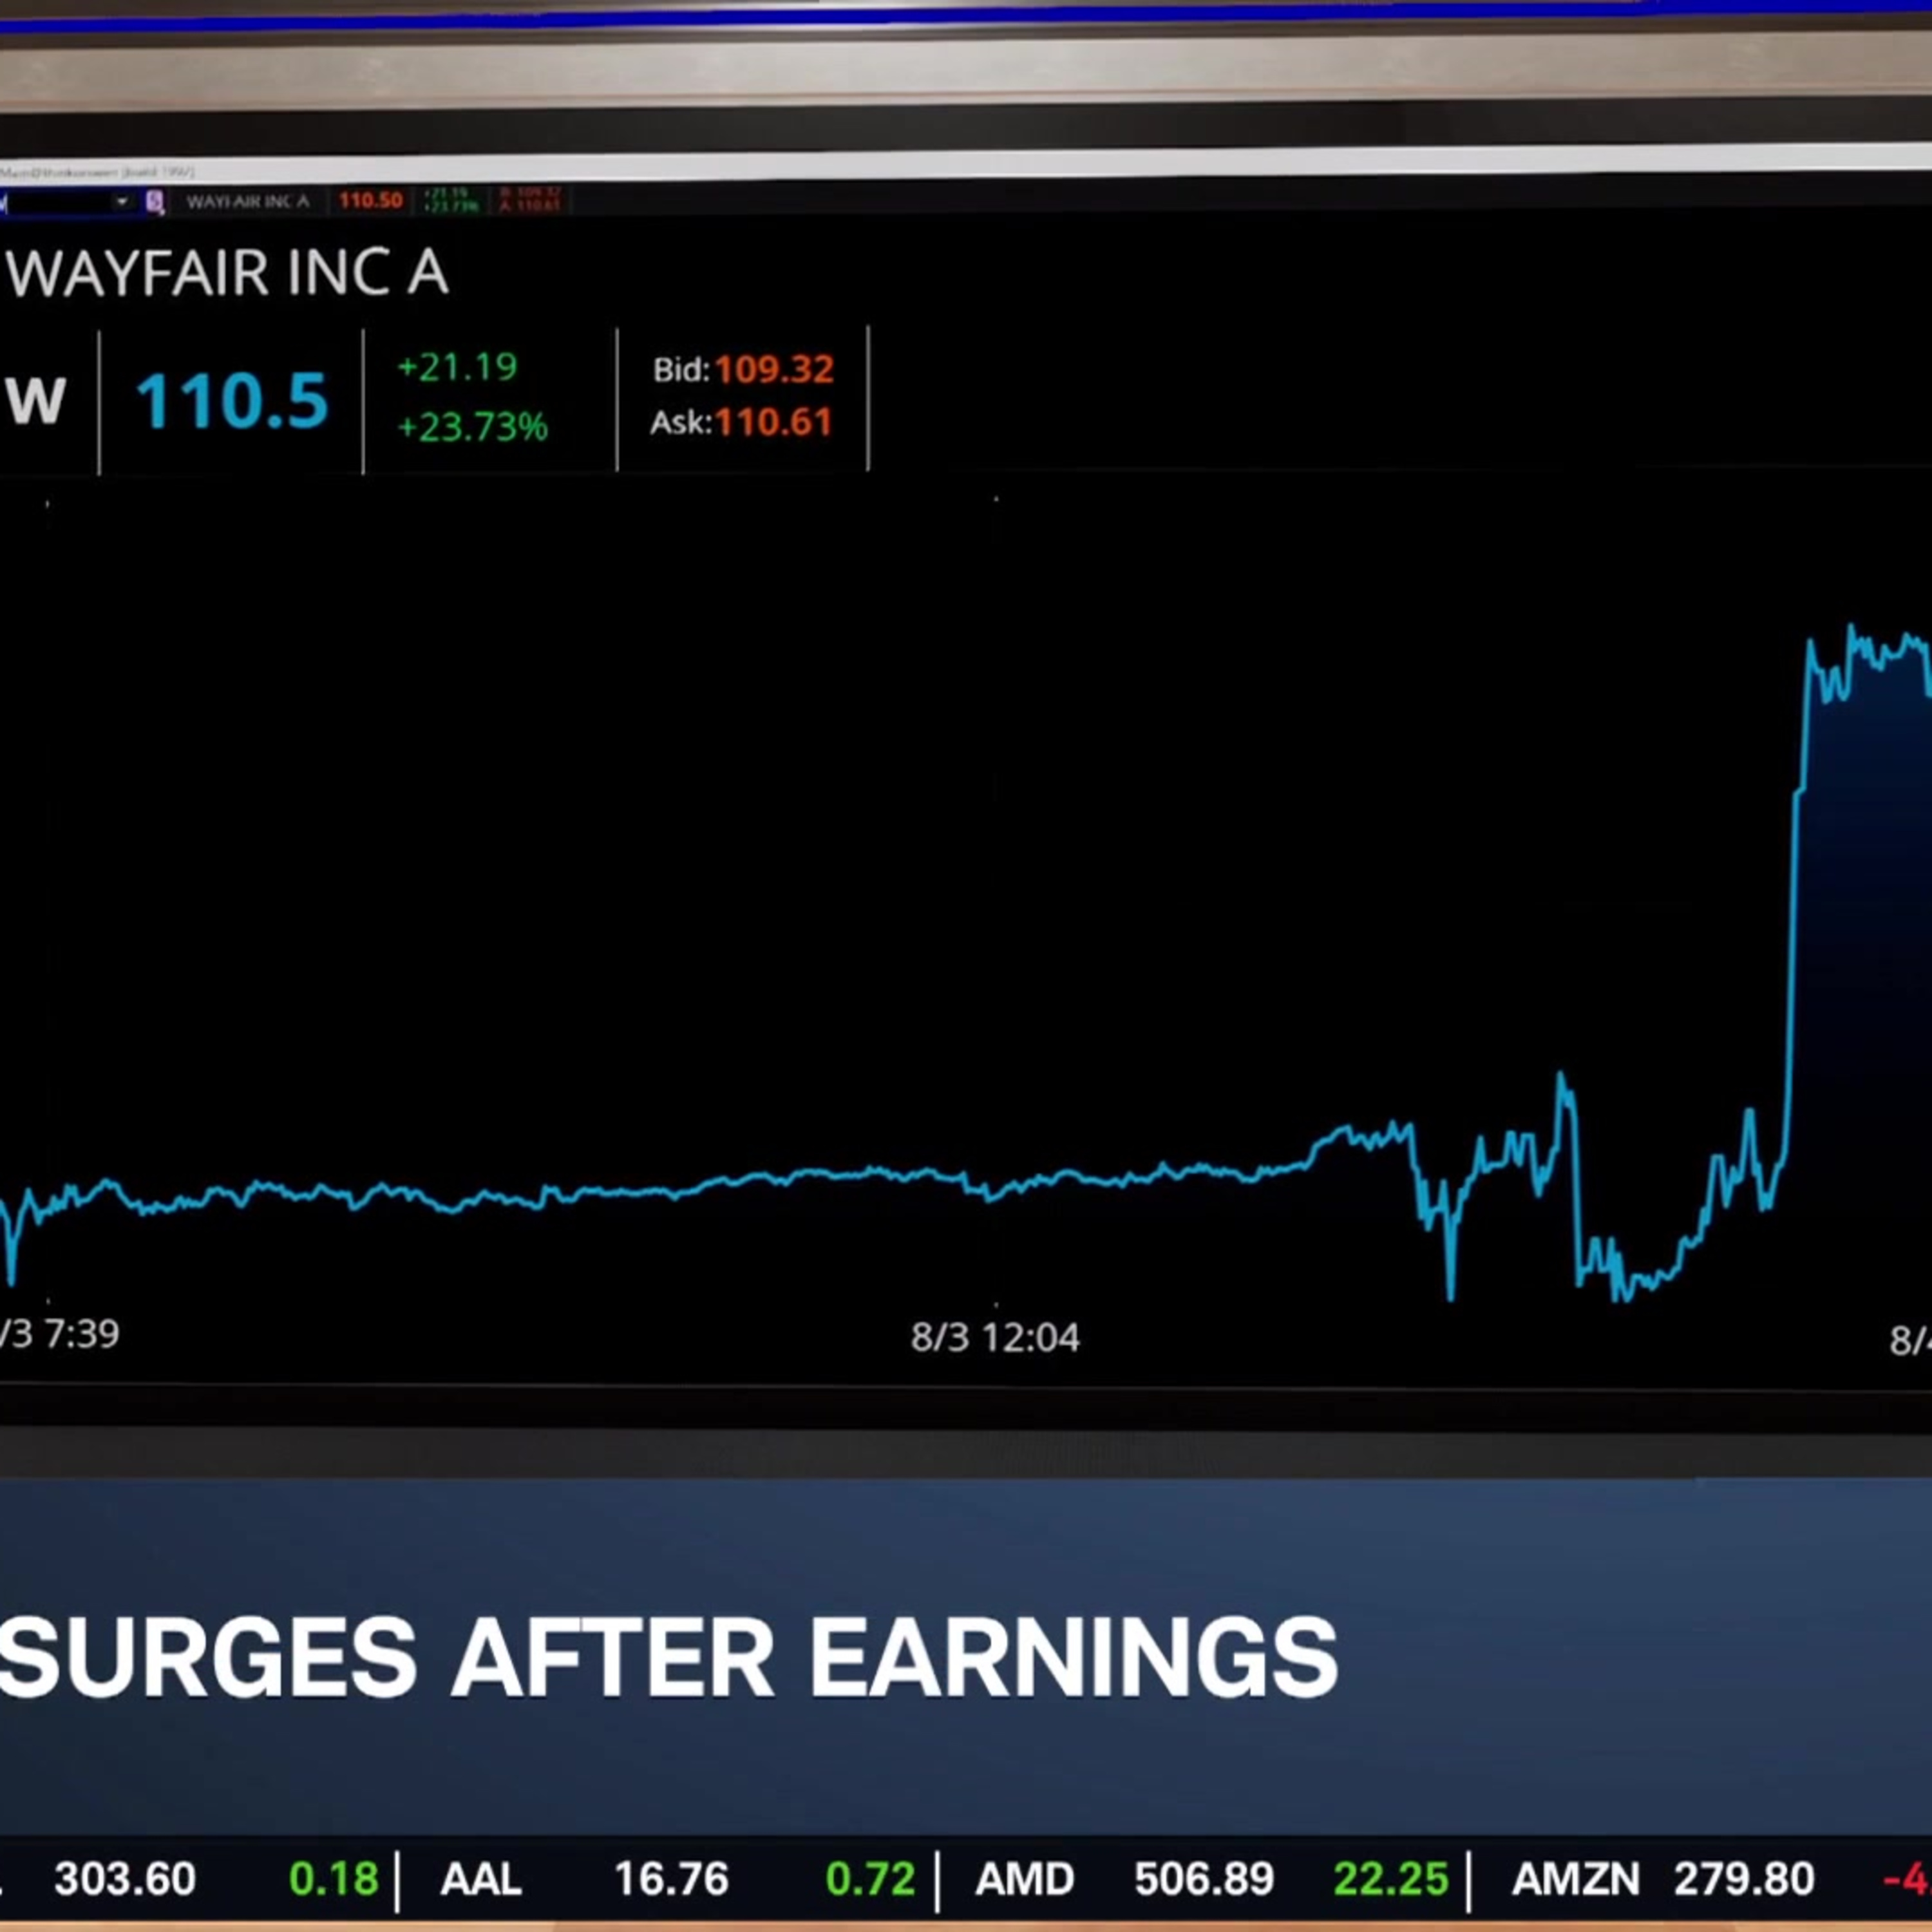
Task: Click the purple symbol lookup icon
Action: coord(155,202)
